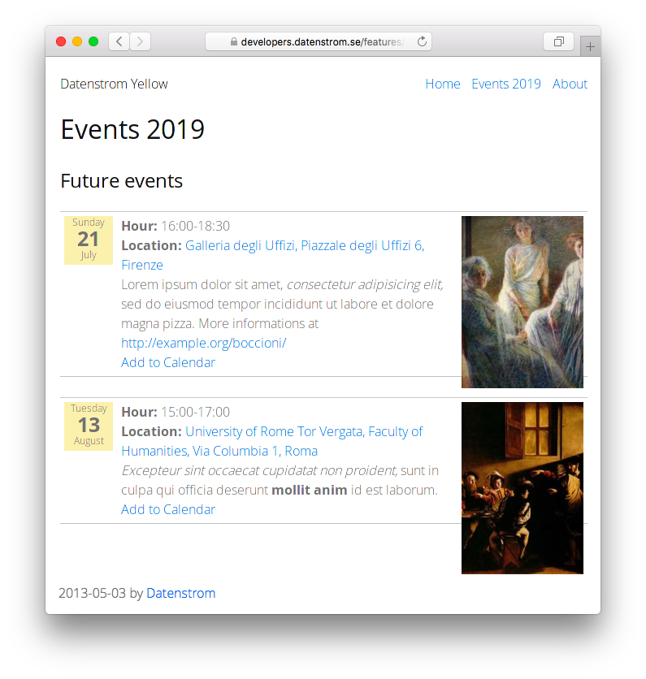Click the lock icon in the address bar
646x679 pixels.
point(234,41)
